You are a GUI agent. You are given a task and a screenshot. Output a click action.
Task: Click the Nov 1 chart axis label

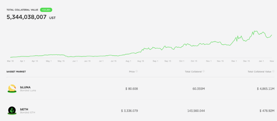209,61
